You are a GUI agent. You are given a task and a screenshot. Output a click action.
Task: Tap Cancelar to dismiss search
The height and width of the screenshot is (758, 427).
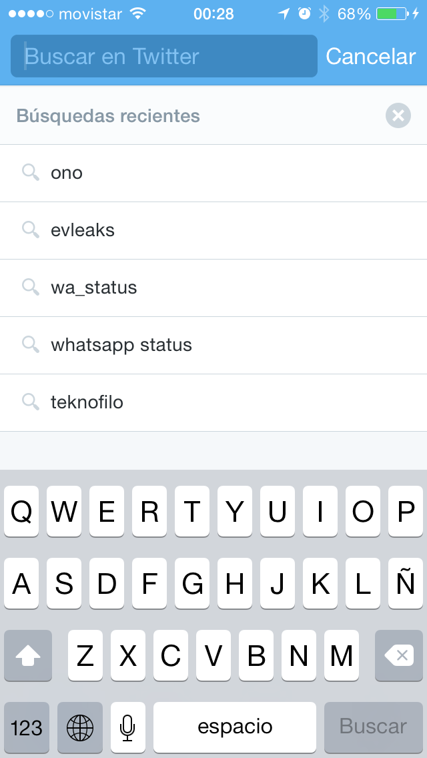pyautogui.click(x=370, y=57)
